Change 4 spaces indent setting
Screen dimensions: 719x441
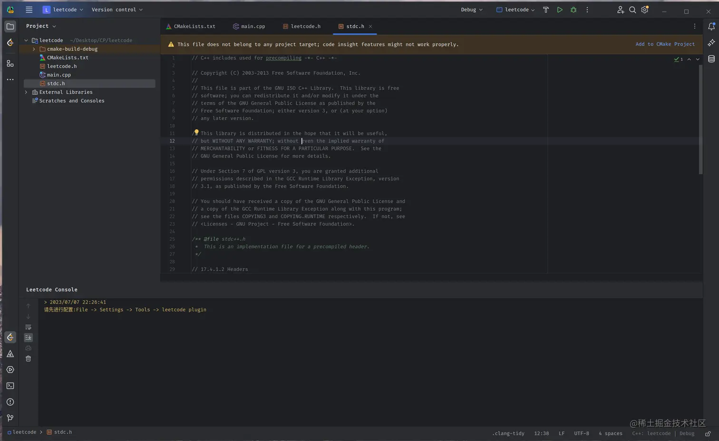[x=611, y=433]
